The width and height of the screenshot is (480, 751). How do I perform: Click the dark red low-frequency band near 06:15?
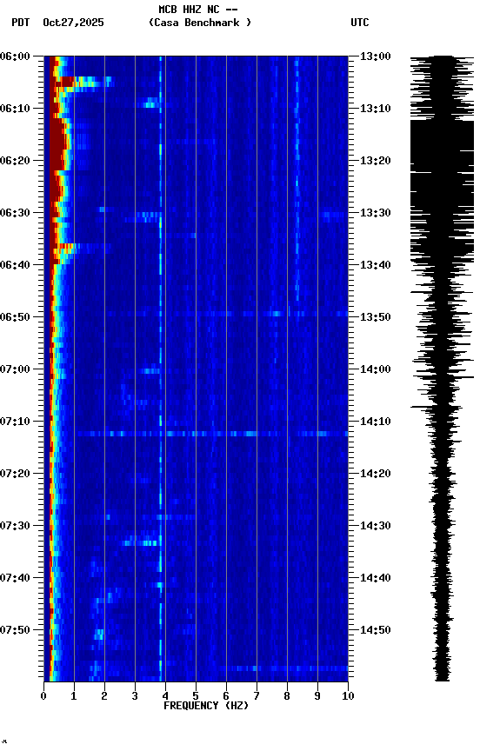tap(57, 143)
